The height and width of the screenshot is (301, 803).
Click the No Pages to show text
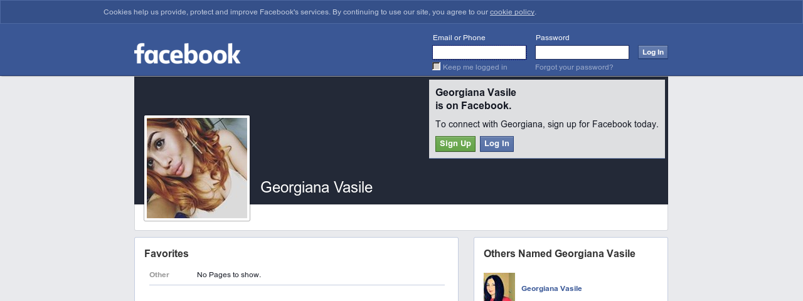pyautogui.click(x=229, y=275)
